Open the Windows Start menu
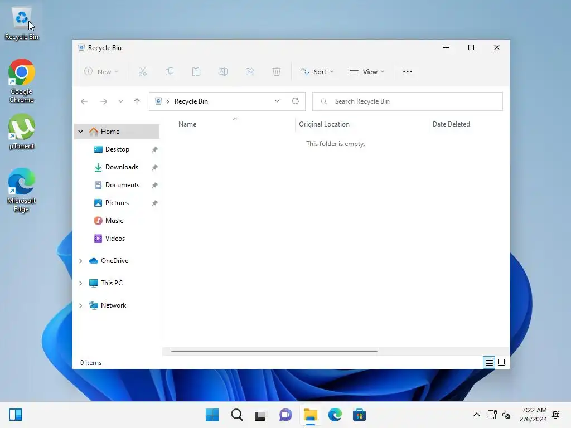This screenshot has height=428, width=571. (212, 415)
